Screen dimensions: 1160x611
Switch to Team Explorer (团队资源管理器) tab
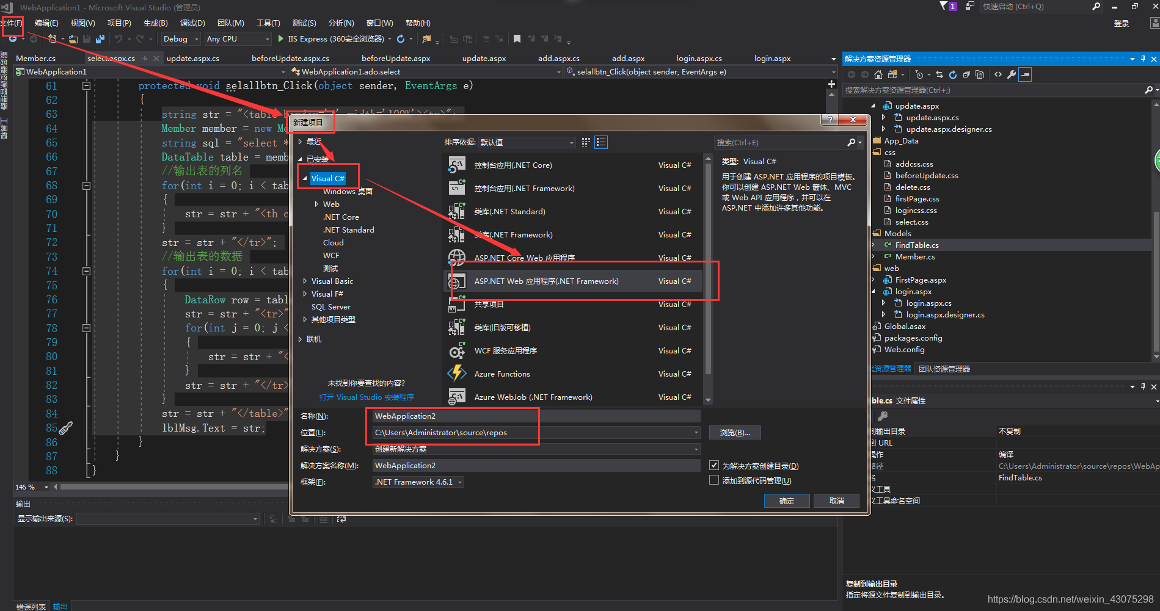(944, 369)
